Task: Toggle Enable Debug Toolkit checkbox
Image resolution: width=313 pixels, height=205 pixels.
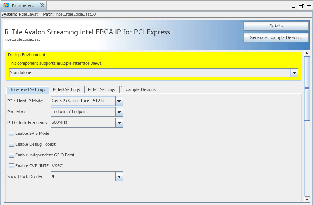Action: tap(11, 144)
